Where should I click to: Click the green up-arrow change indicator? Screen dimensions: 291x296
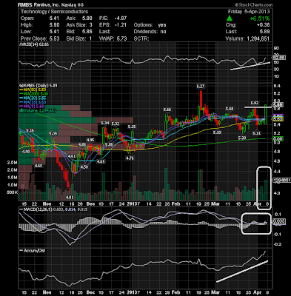coord(230,18)
